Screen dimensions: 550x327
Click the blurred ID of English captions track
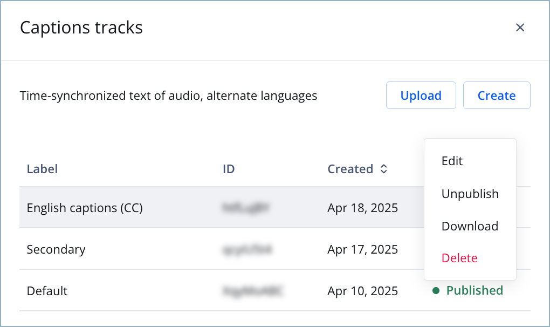tap(245, 208)
